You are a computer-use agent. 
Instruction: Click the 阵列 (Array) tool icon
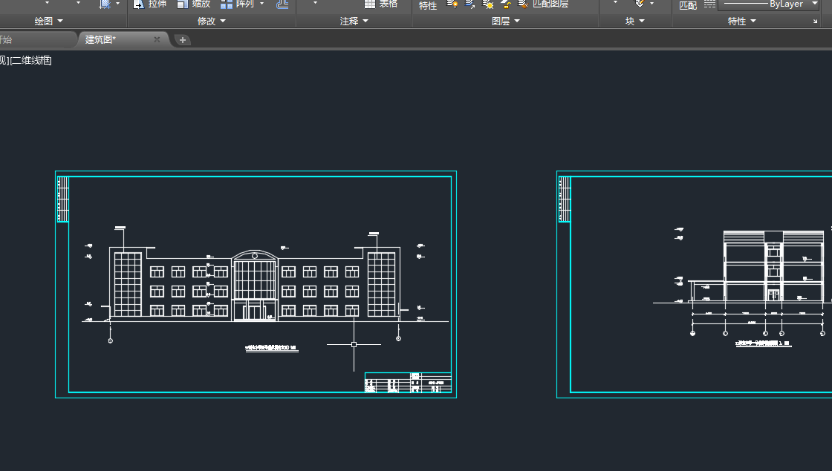tap(227, 4)
